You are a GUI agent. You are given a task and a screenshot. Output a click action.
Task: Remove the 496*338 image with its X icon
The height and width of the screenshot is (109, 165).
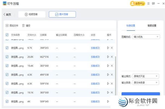coord(112,75)
